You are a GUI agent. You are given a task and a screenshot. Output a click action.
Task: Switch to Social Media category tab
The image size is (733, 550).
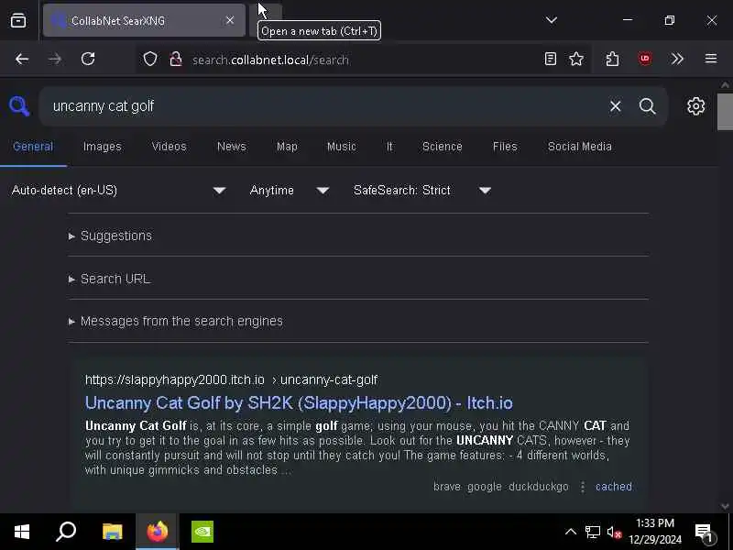579,147
